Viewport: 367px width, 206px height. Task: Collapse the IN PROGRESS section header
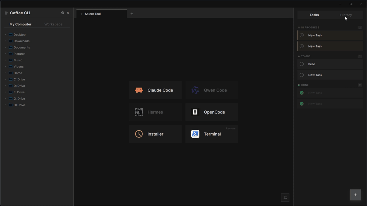point(330,27)
